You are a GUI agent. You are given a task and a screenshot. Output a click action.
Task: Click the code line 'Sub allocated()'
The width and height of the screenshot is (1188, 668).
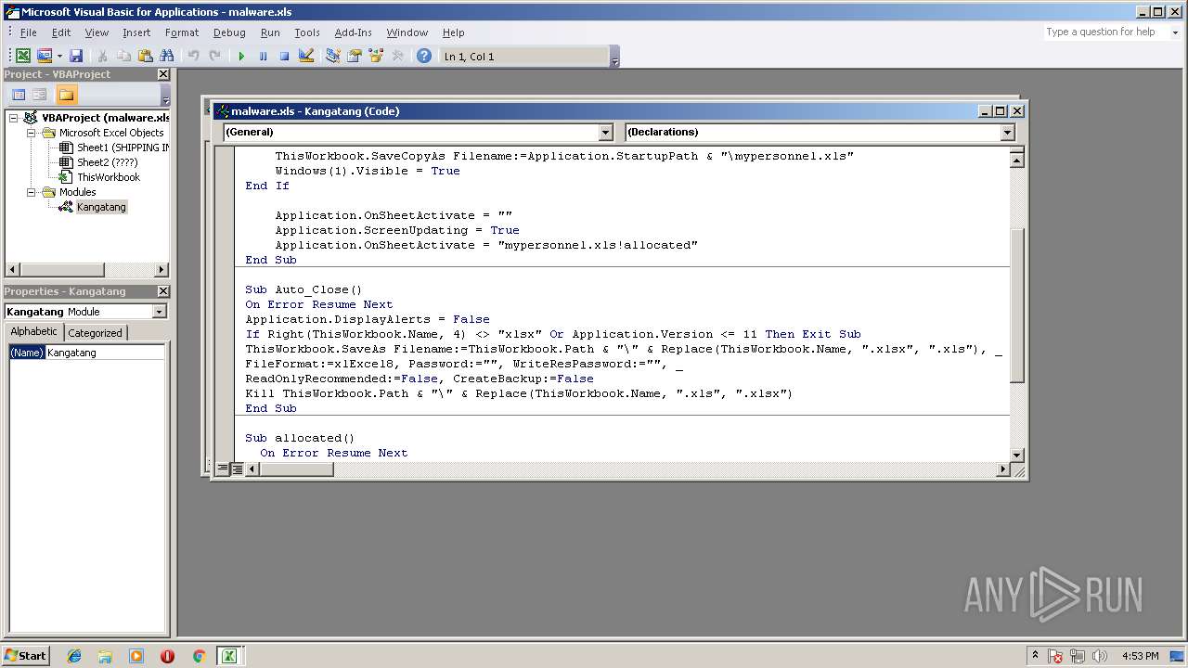pyautogui.click(x=300, y=438)
